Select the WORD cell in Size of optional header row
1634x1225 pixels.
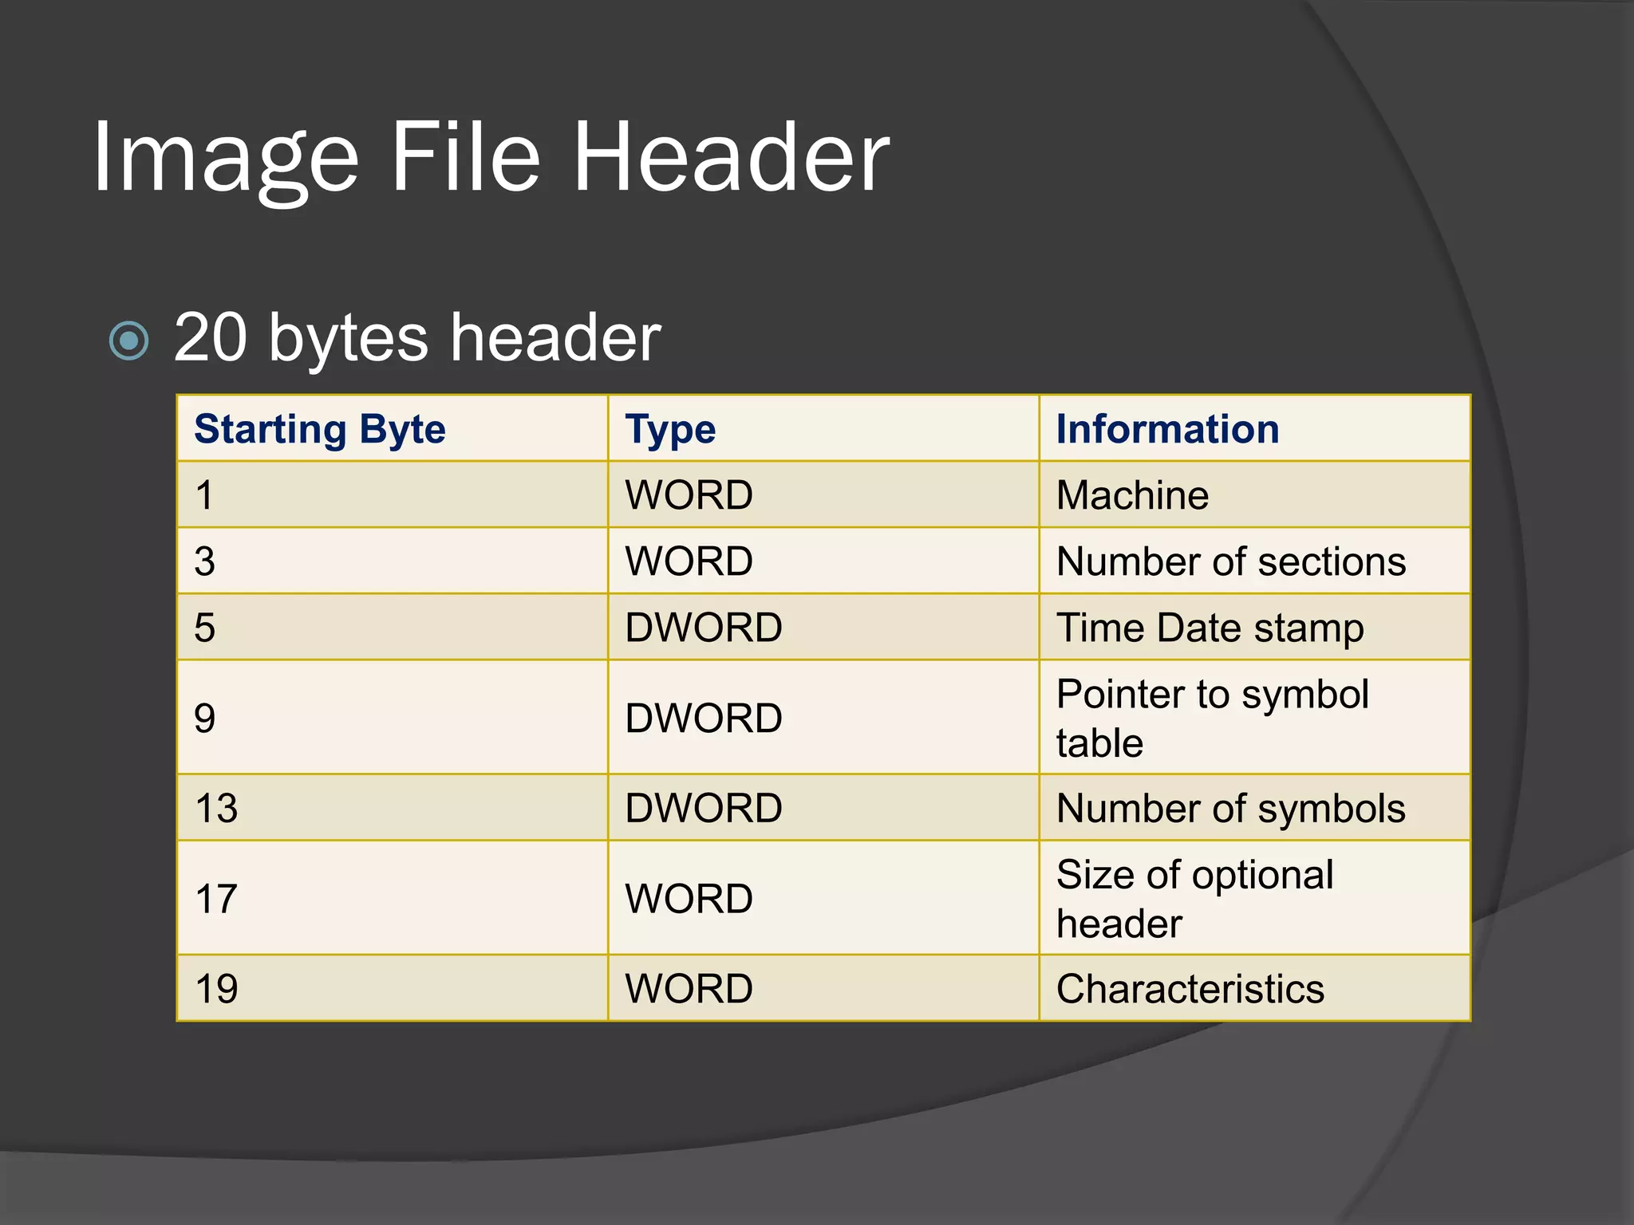point(823,897)
